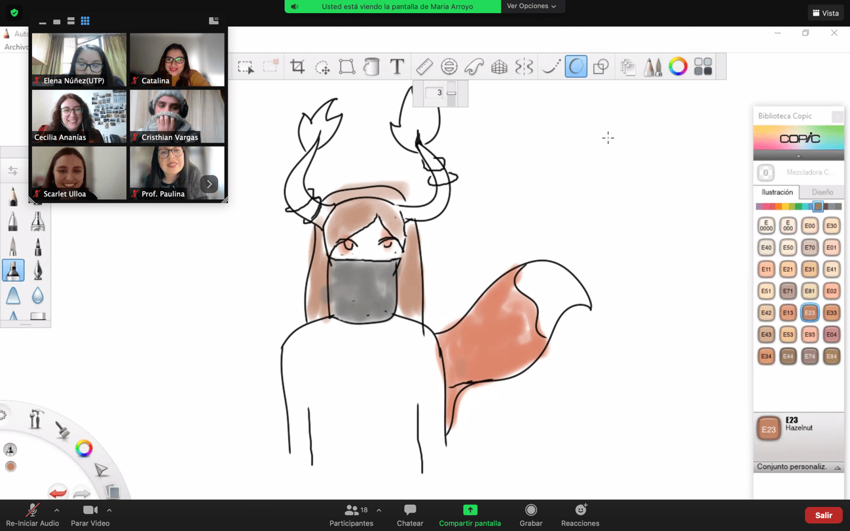Select the Distort transform tool

[347, 67]
